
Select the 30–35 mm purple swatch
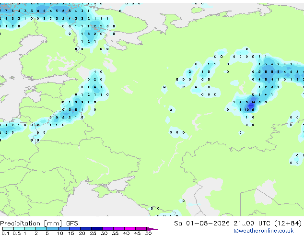pos(108,229)
